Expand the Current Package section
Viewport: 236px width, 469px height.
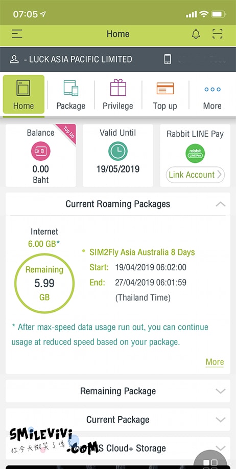pyautogui.click(x=118, y=420)
